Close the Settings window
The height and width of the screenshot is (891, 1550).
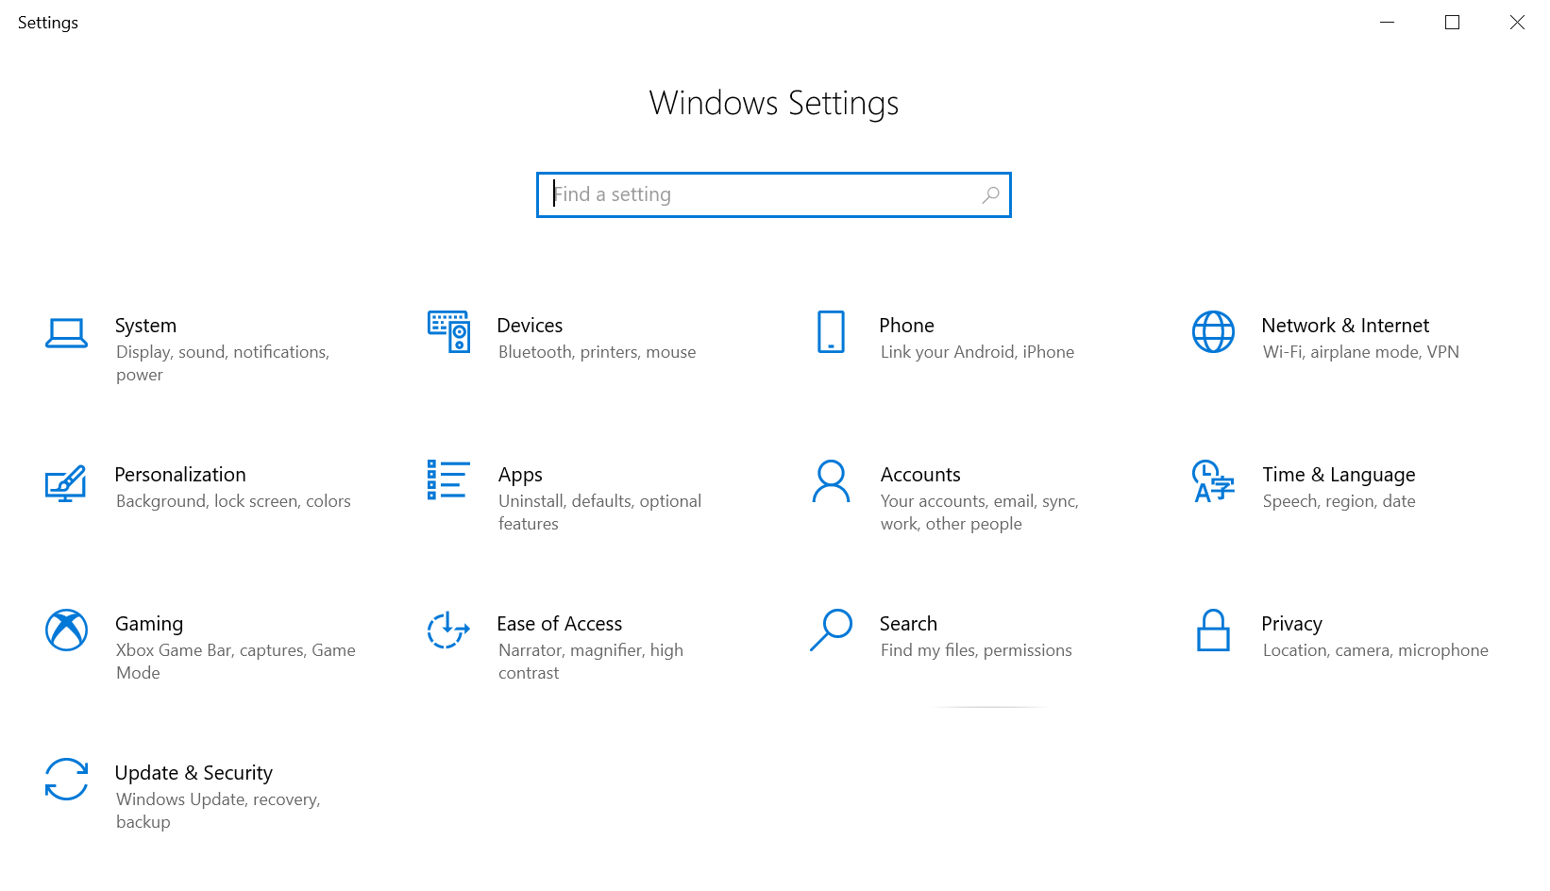1517,22
